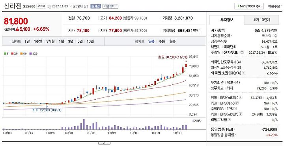Click the 시가총액순위 link
Screen dimensions: 284x146
point(221,36)
